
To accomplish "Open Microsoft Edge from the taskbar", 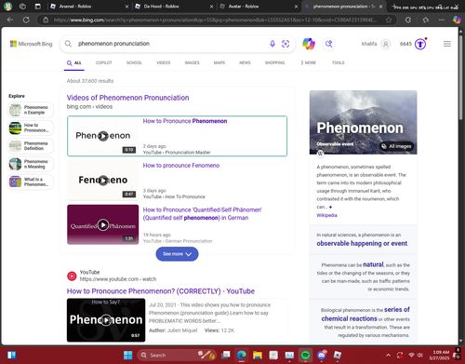I will pyautogui.click(x=242, y=355).
